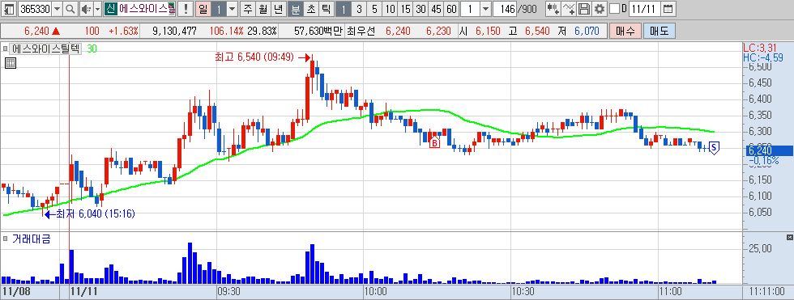Viewport: 794px width, 300px height.
Task: Toggle the 거래대금 panel checkbox
Action: coord(6,239)
